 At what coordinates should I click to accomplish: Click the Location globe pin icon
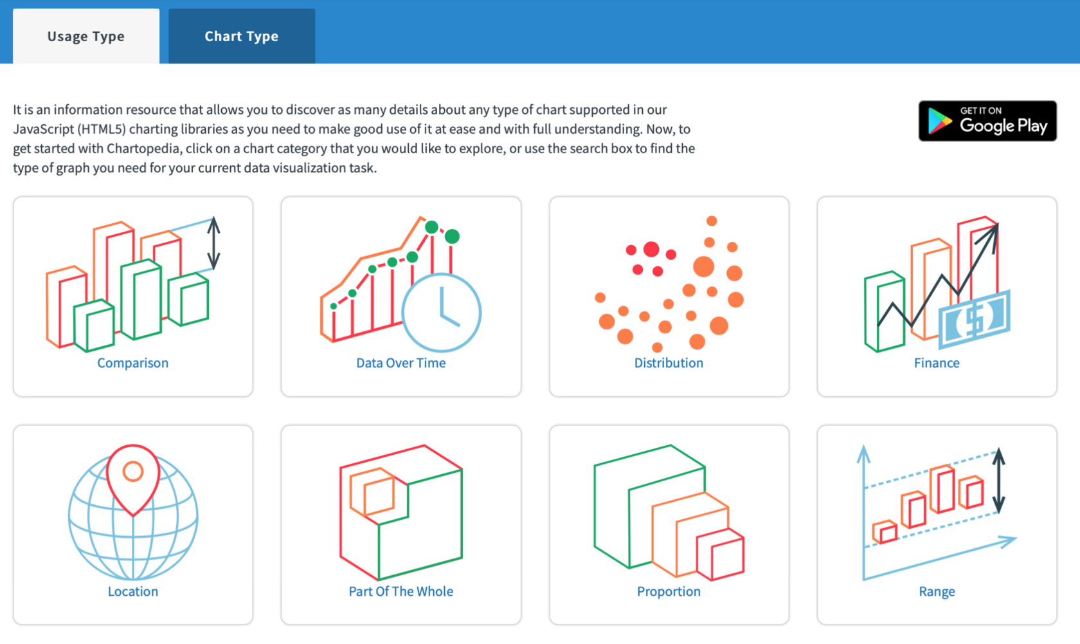click(133, 511)
